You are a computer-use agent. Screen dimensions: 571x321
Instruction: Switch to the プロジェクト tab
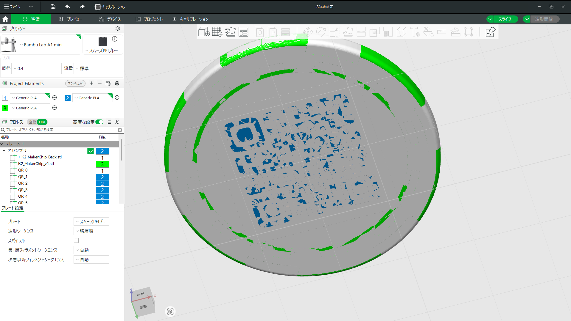tap(149, 19)
